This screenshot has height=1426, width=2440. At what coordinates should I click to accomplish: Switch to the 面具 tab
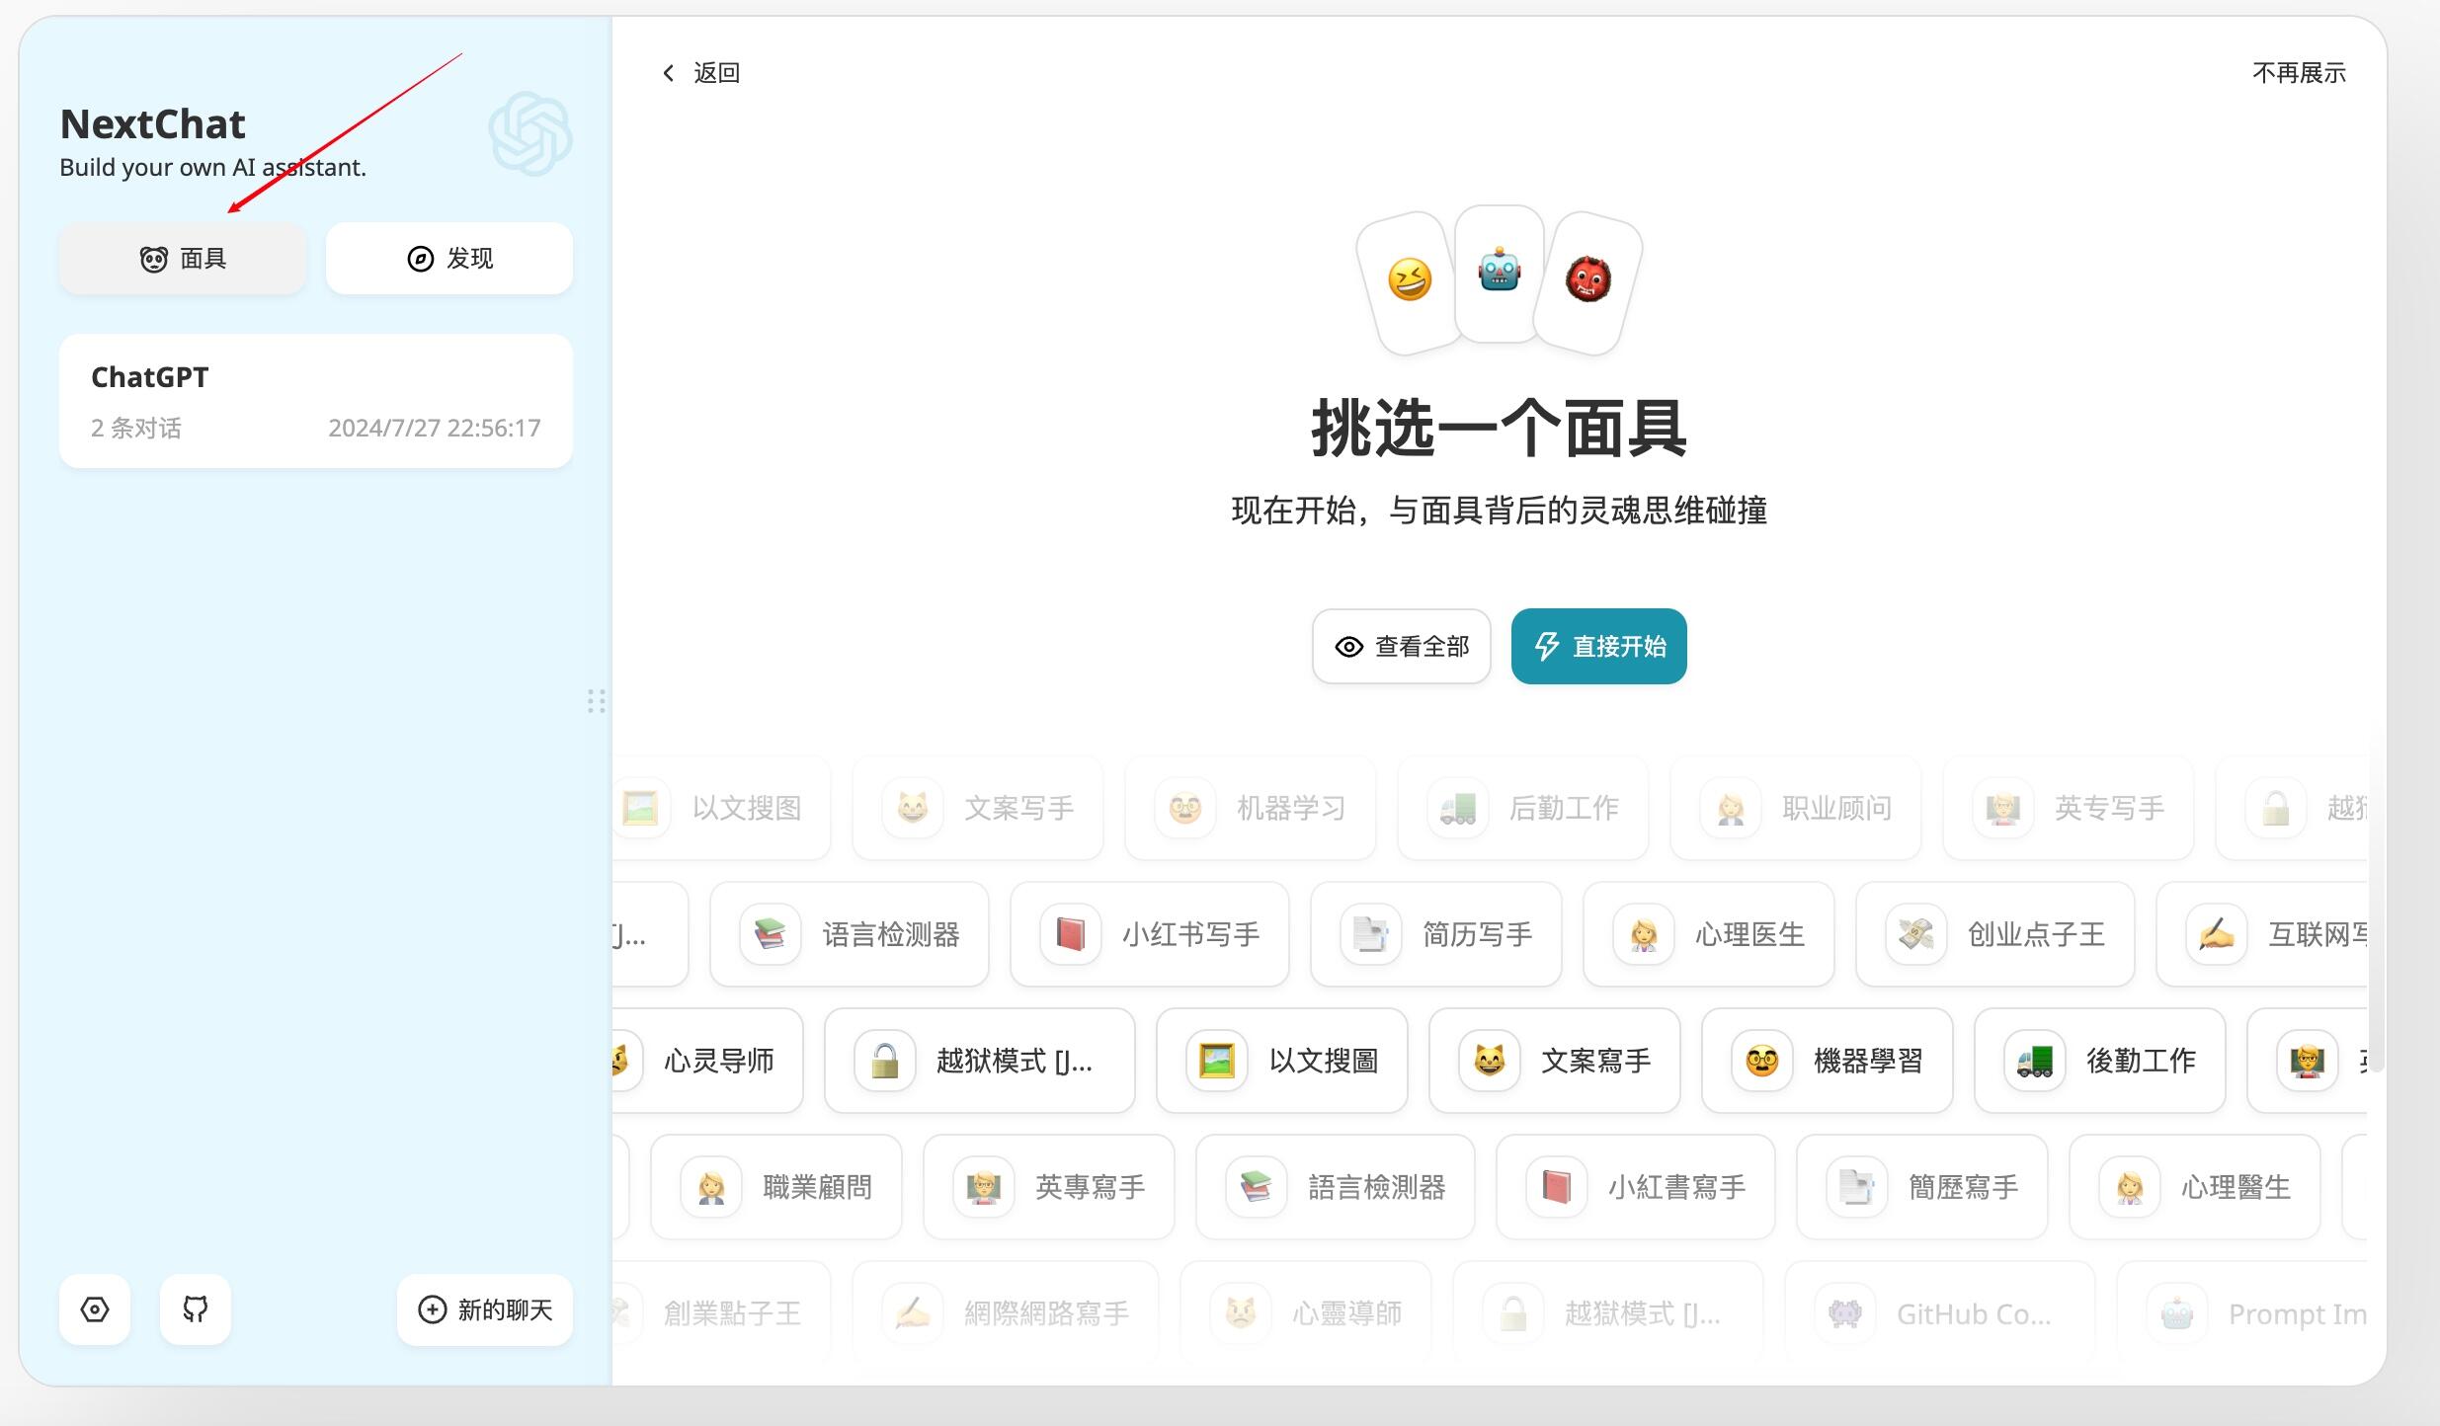point(182,258)
